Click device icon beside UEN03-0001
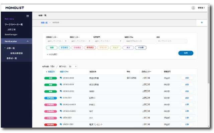 (61, 78)
